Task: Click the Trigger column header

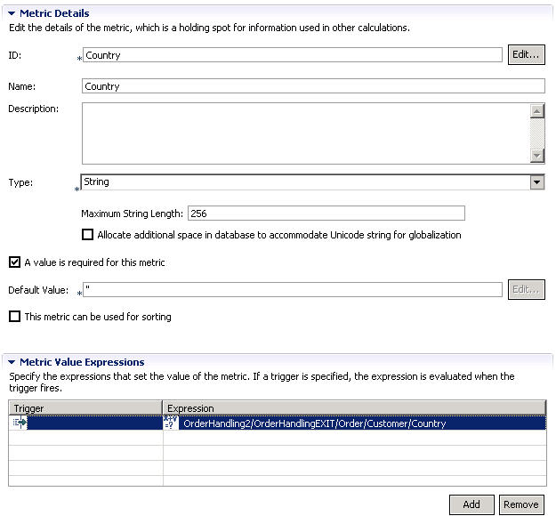Action: [x=85, y=407]
